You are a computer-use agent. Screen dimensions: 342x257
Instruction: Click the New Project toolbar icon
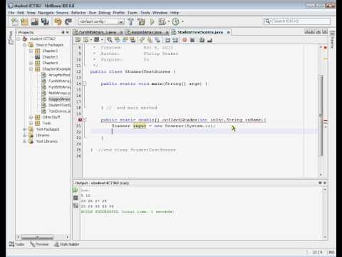24,22
